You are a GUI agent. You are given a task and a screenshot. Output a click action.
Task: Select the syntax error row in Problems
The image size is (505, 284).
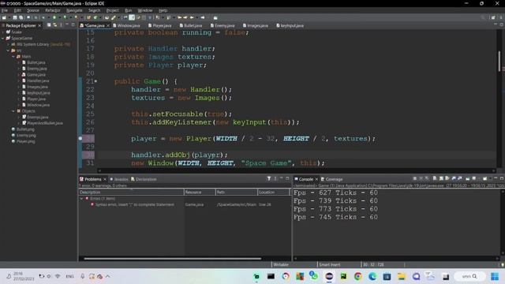click(x=185, y=205)
